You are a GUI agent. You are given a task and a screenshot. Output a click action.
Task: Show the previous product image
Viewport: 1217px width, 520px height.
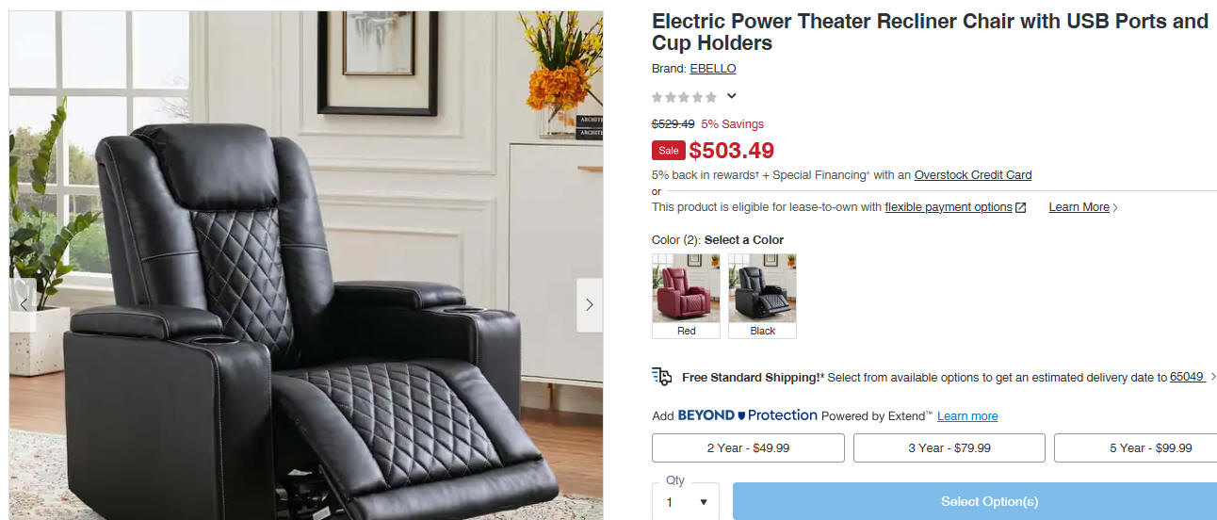(x=24, y=304)
